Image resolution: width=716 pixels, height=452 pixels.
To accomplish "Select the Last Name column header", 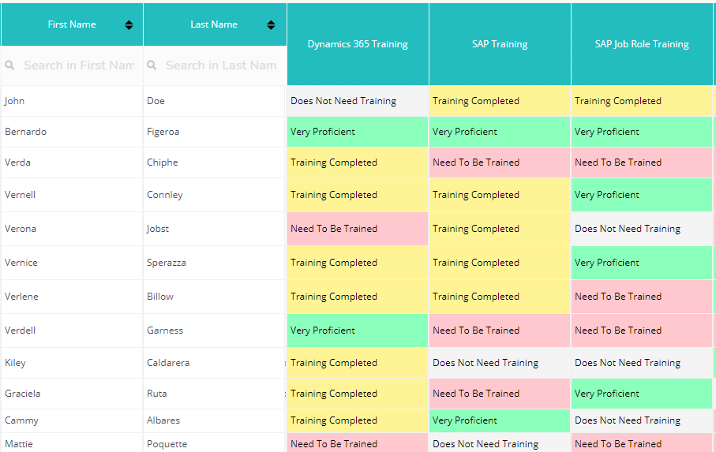I will click(x=214, y=24).
